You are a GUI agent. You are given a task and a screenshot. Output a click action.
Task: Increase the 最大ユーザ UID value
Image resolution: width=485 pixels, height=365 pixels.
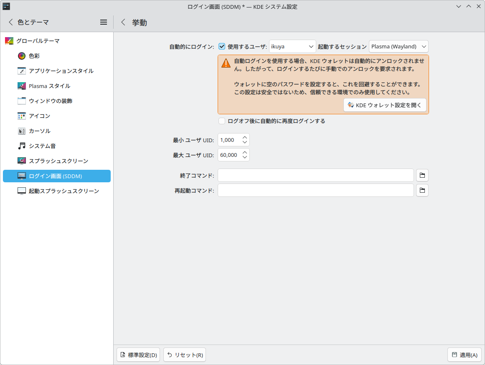pos(245,153)
